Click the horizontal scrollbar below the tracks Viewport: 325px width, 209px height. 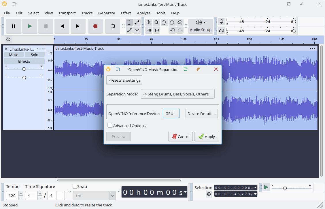(x=119, y=180)
